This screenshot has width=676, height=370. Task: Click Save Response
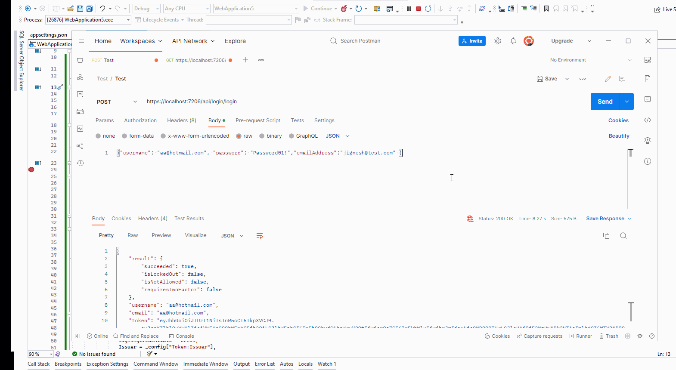(605, 219)
